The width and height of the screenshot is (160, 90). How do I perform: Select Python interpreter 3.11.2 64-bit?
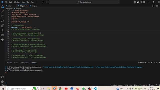(x=144, y=85)
